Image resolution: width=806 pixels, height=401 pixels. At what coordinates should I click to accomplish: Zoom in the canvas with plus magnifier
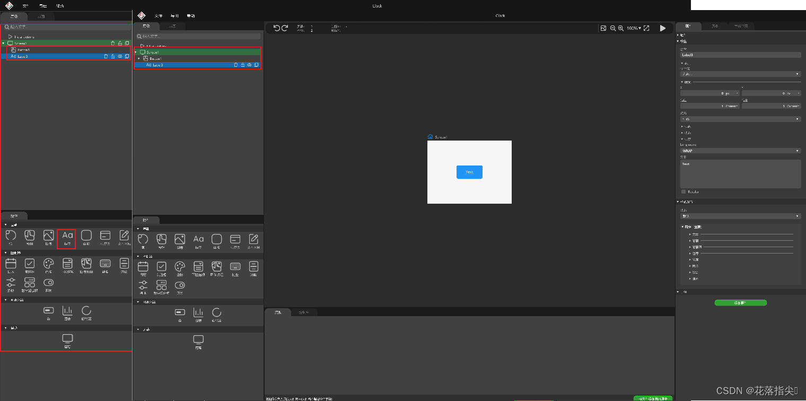[621, 28]
